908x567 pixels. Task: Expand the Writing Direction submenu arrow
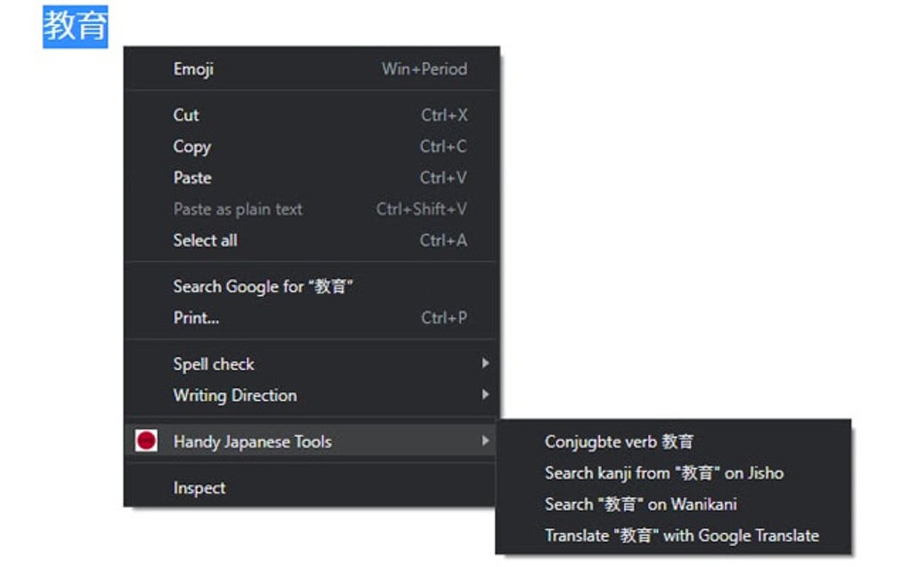[x=485, y=395]
